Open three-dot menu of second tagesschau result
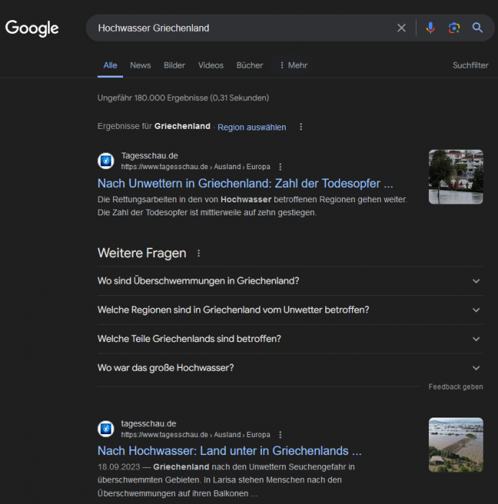 [x=281, y=435]
